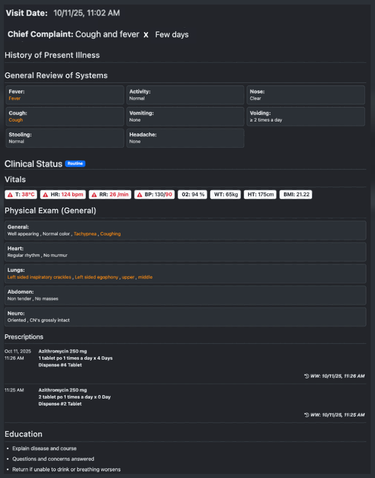Open the history icon for the 11:26 AM prescription
The image size is (375, 478).
click(306, 376)
